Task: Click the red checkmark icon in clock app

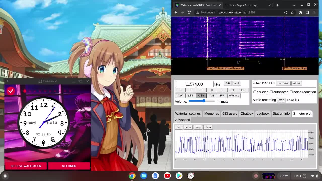Action: [x=11, y=91]
